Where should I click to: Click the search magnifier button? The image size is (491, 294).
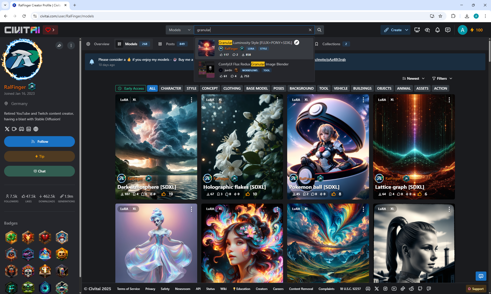click(x=319, y=30)
